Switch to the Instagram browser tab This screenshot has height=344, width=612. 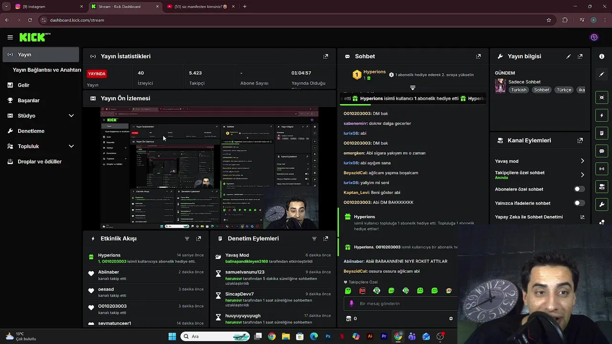click(x=49, y=7)
